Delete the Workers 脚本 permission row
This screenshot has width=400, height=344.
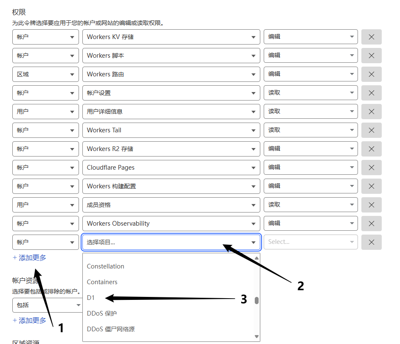(x=371, y=56)
